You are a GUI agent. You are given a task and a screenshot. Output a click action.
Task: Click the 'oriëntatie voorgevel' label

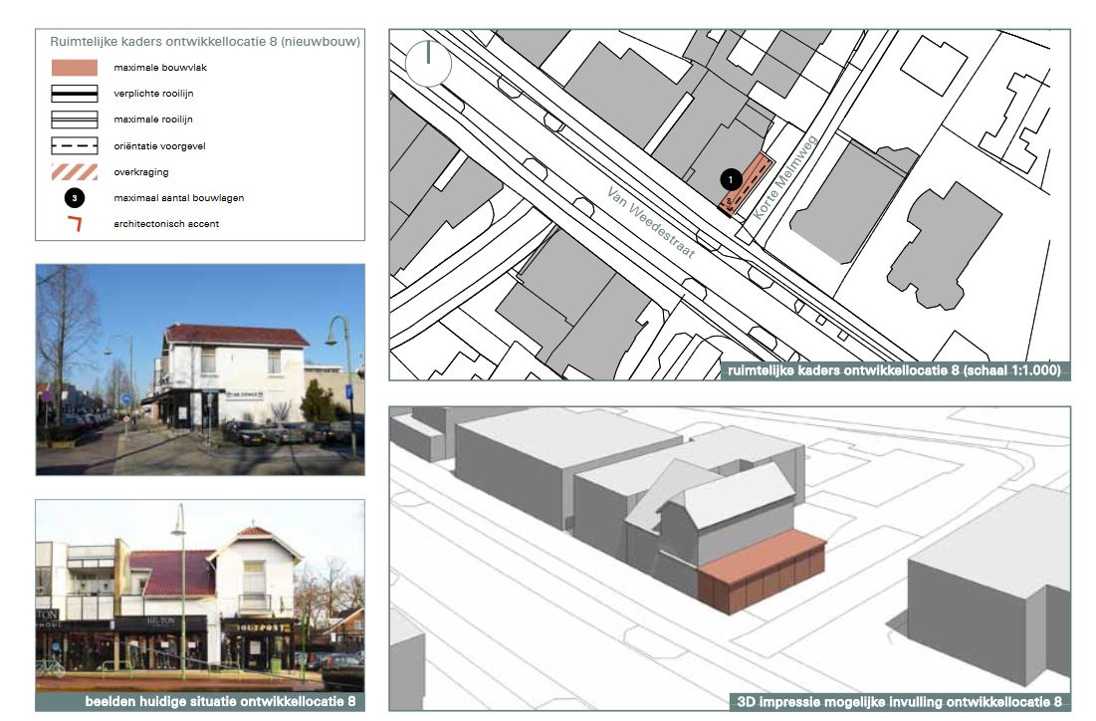(x=159, y=146)
